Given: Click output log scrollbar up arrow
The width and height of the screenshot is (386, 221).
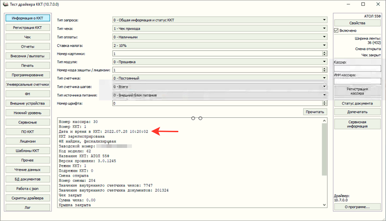Looking at the screenshot, I should 325,121.
